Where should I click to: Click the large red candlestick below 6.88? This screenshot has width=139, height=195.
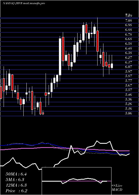[x=98, y=41]
